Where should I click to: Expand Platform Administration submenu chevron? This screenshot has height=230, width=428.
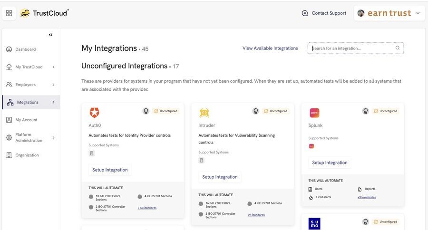coord(53,137)
